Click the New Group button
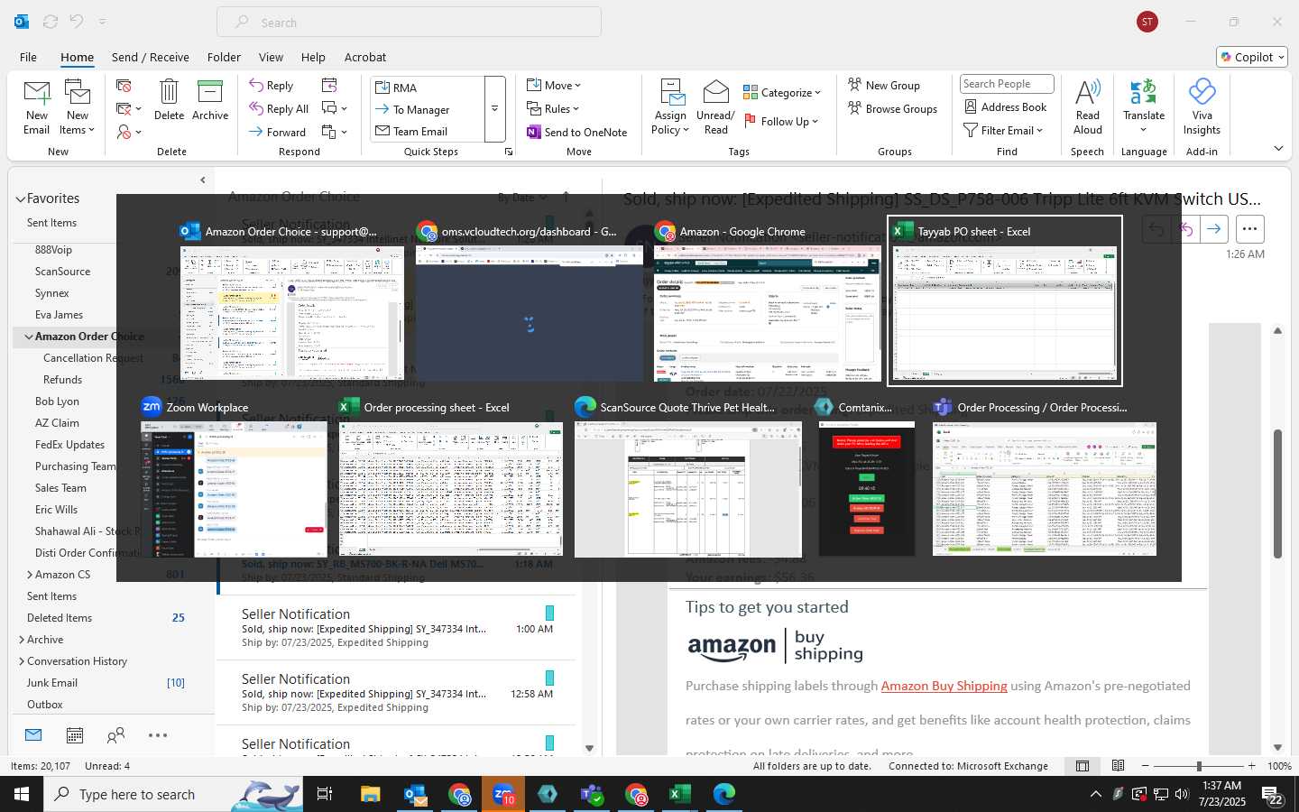The height and width of the screenshot is (812, 1299). click(884, 85)
